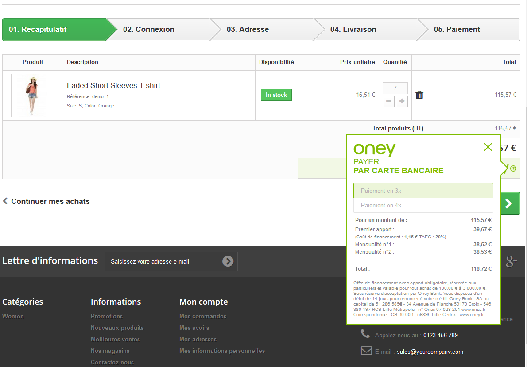Click the Référence: demo_1 text

[x=88, y=97]
